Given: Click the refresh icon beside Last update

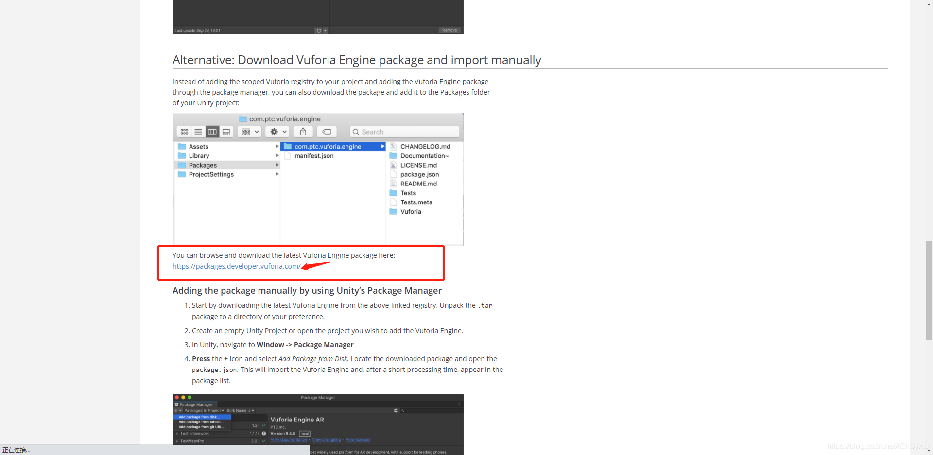Looking at the screenshot, I should pyautogui.click(x=318, y=30).
